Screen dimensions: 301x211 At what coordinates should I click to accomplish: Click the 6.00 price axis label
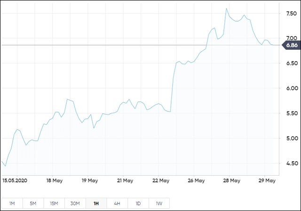(291, 88)
